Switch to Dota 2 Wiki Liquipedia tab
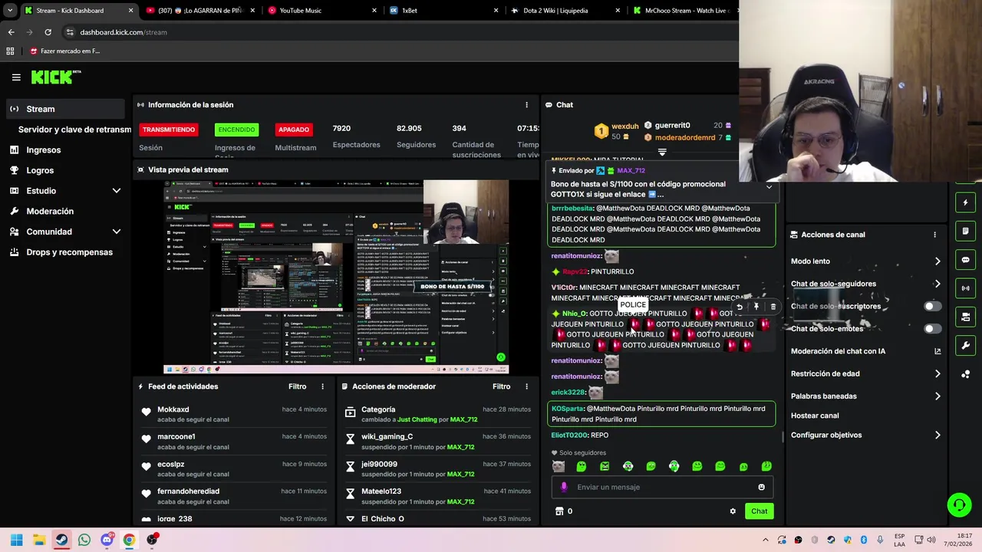Viewport: 982px width, 552px height. pos(566,11)
